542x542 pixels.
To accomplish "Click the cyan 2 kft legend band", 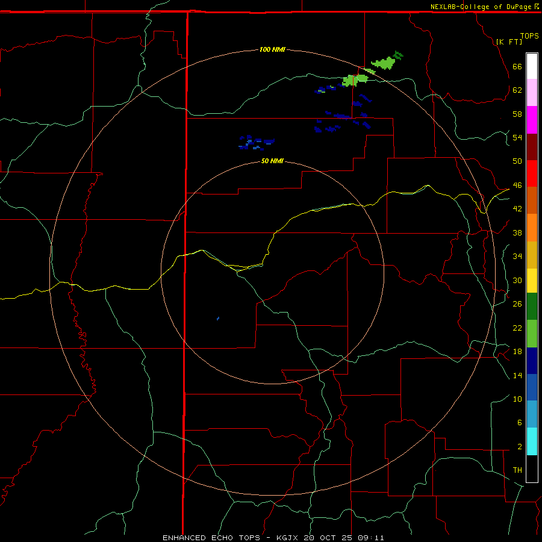I will (x=532, y=441).
